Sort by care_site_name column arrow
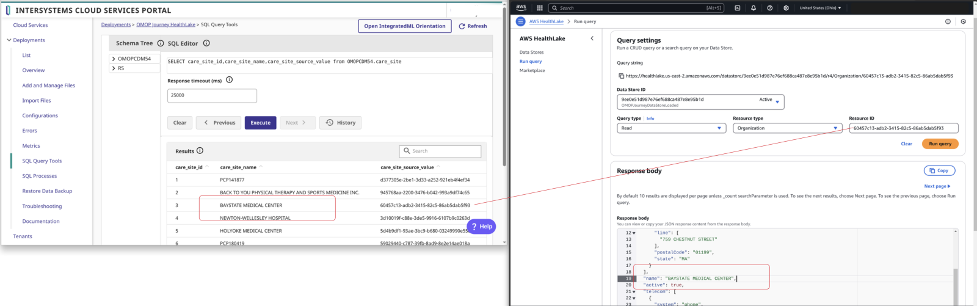This screenshot has width=977, height=306. [261, 167]
